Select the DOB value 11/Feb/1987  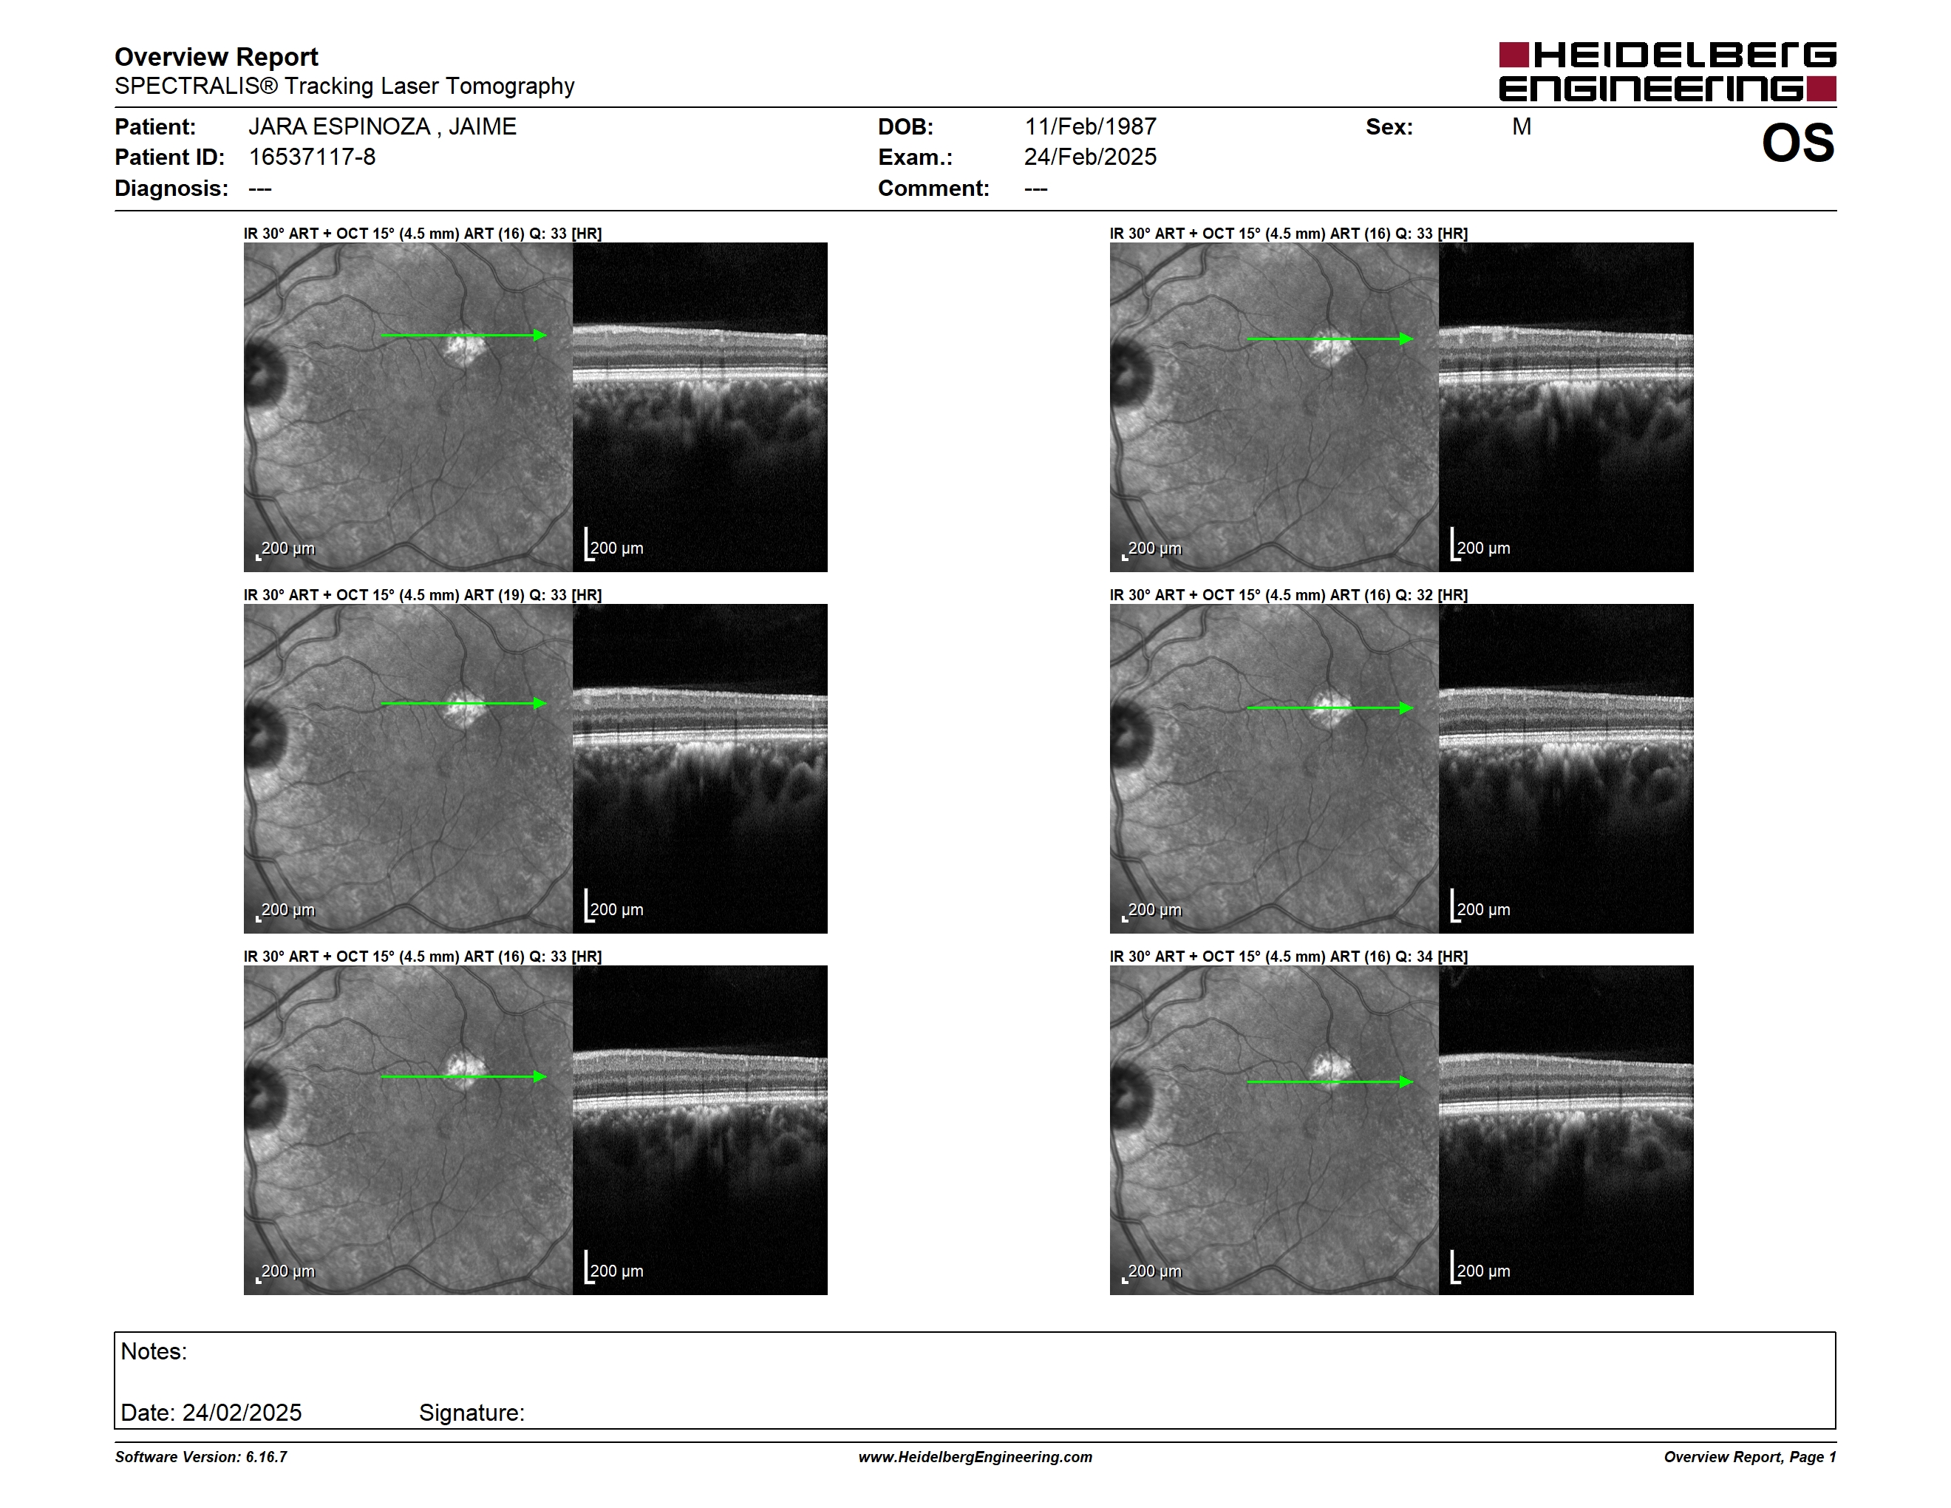pos(1090,127)
